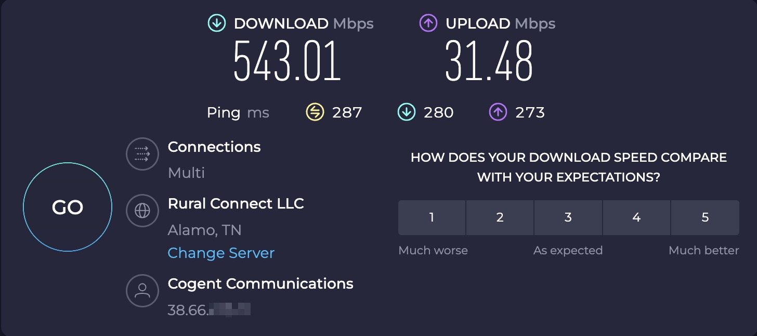Click the purple upload arrow icon

pos(428,23)
